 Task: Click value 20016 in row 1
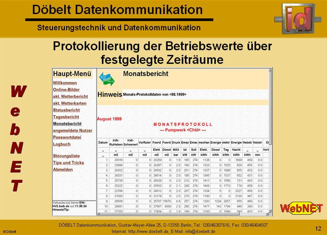(119, 160)
